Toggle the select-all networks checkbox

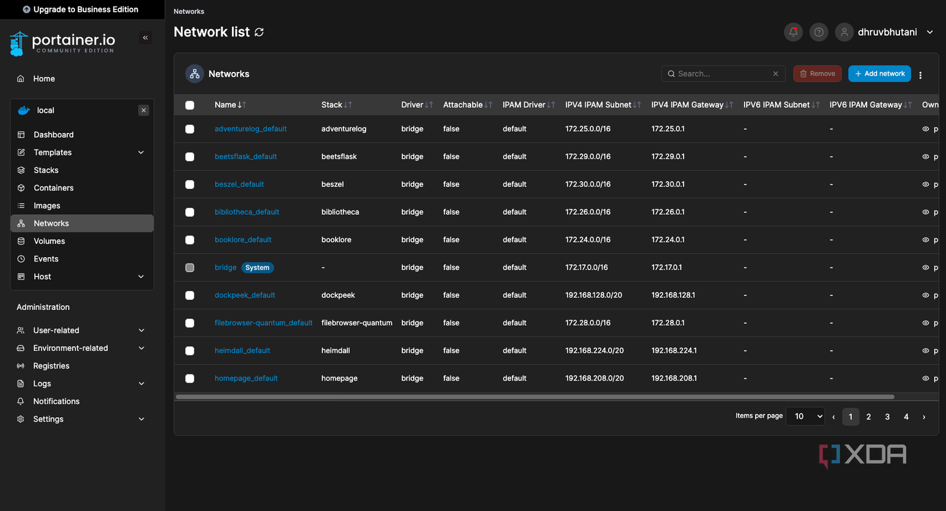(x=190, y=105)
